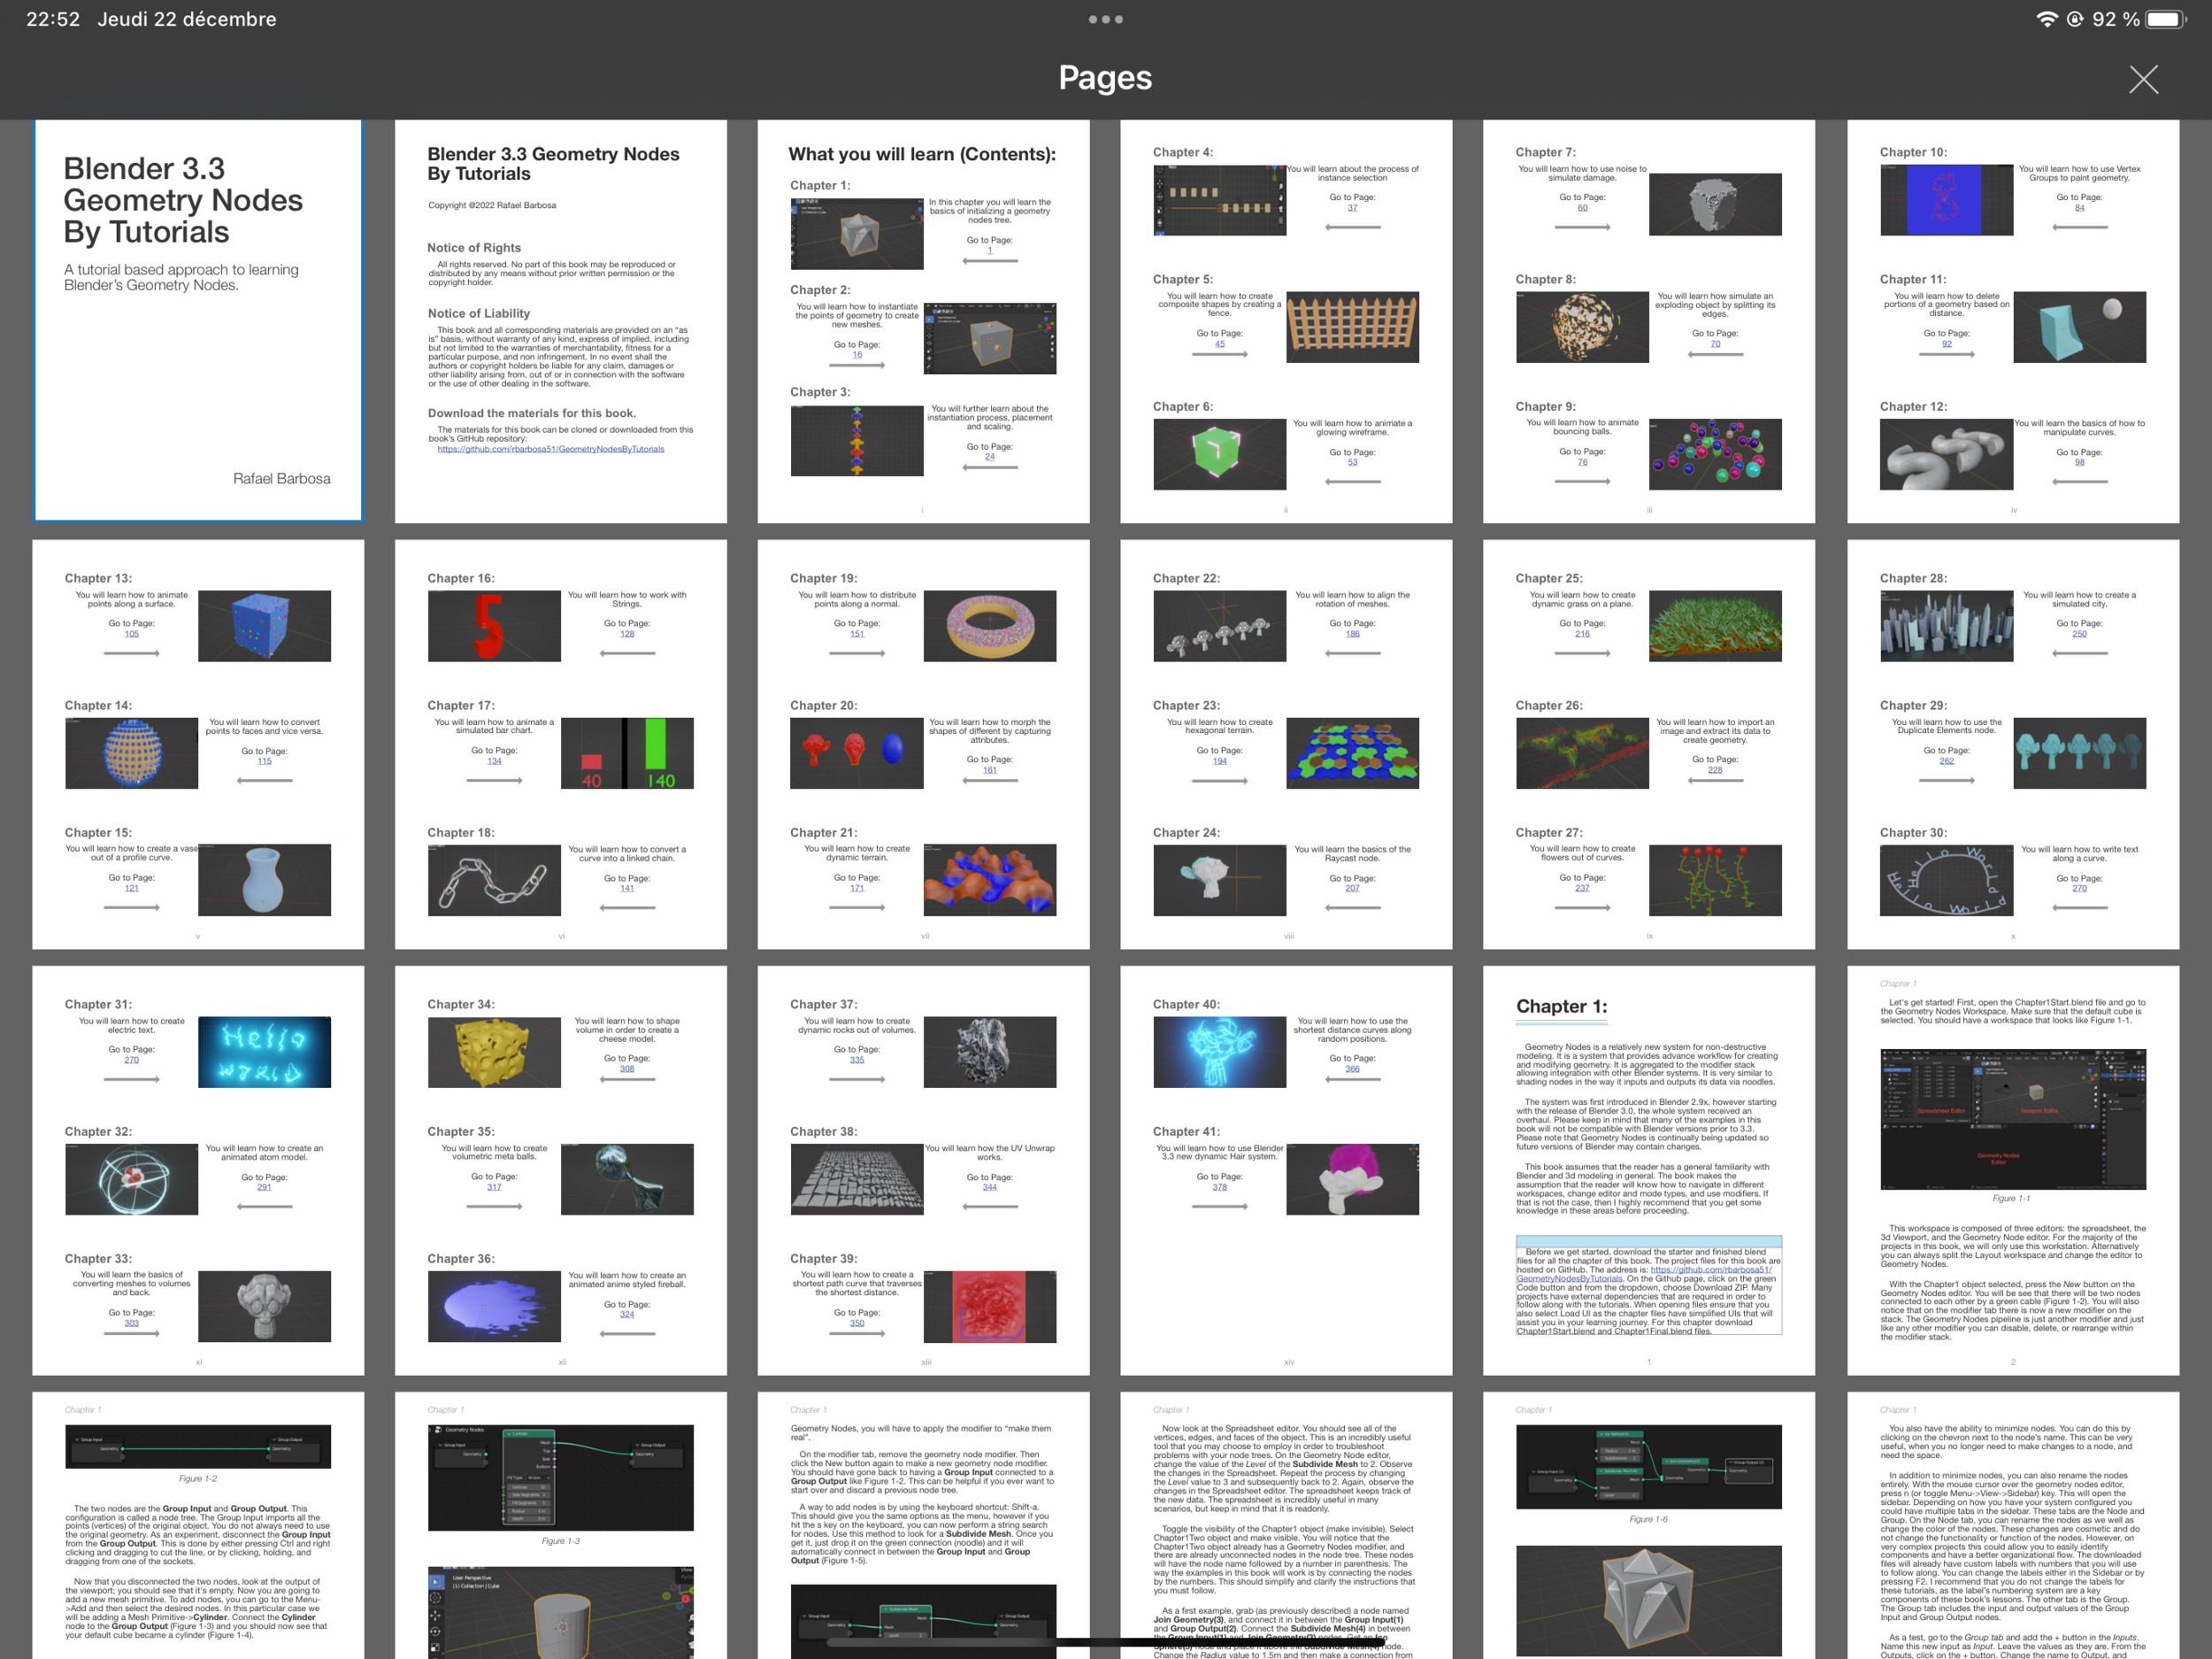This screenshot has width=2212, height=1659.
Task: Select the page with the Chapter 19 donut
Action: [x=923, y=745]
